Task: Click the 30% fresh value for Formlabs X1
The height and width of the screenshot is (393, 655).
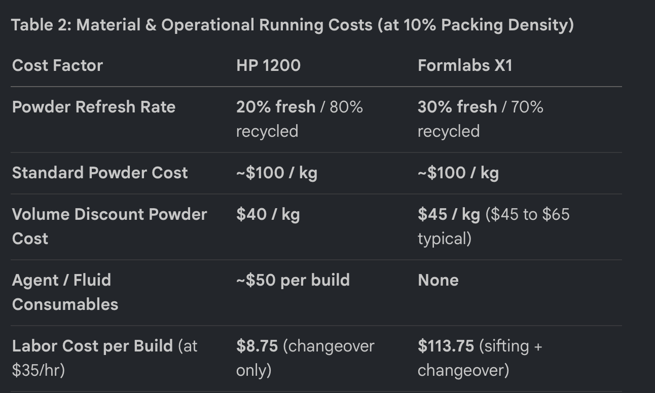Action: tap(457, 107)
